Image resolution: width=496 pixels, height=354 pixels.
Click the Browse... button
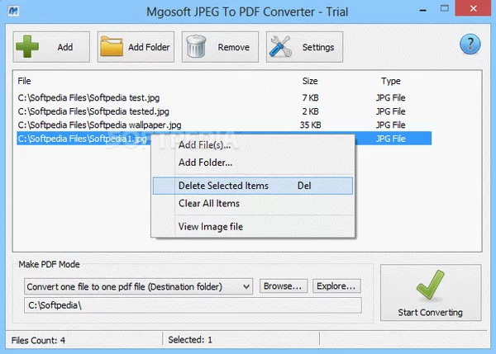click(x=283, y=286)
